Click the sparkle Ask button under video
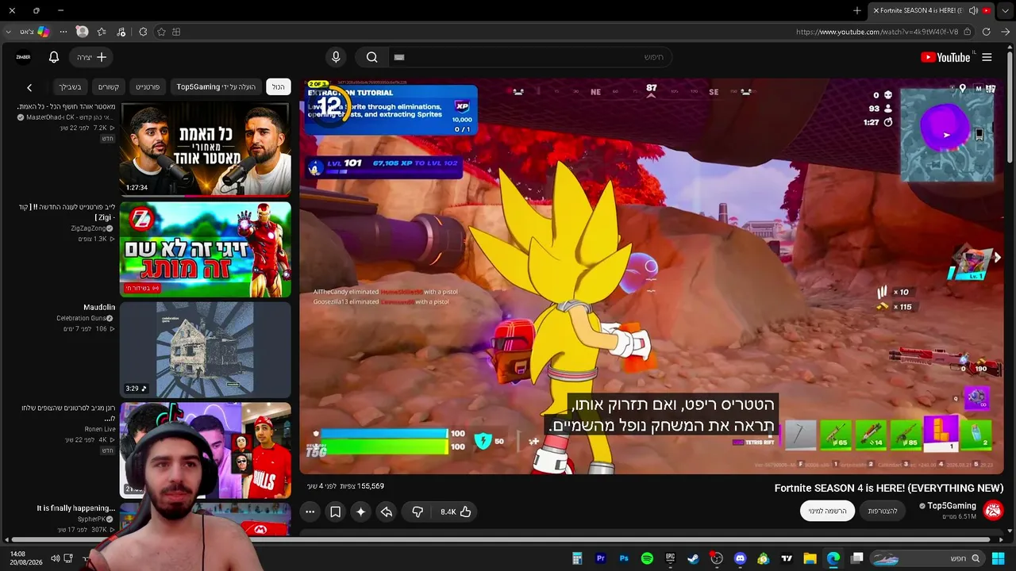 (361, 512)
